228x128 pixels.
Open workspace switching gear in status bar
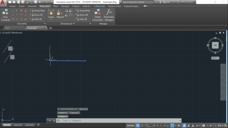[203, 126]
